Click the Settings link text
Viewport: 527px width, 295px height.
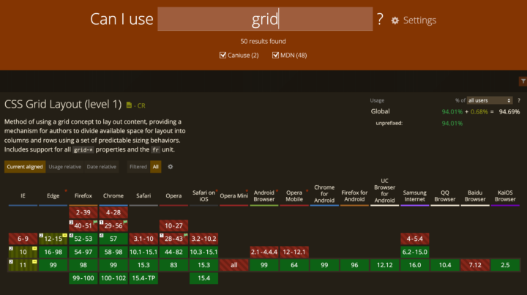pyautogui.click(x=420, y=20)
